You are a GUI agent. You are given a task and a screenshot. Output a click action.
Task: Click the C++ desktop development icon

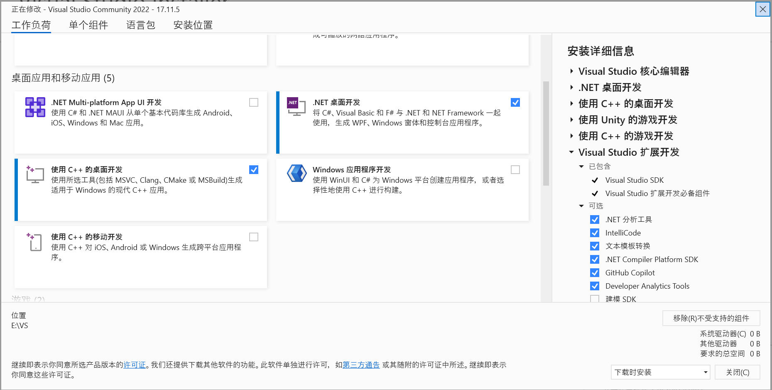pyautogui.click(x=35, y=174)
